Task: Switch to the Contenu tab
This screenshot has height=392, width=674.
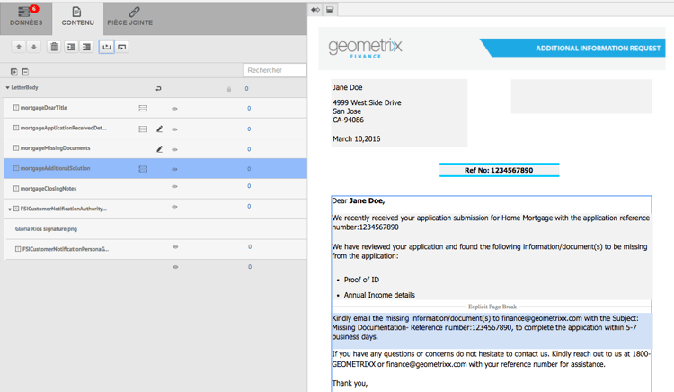Action: point(77,18)
